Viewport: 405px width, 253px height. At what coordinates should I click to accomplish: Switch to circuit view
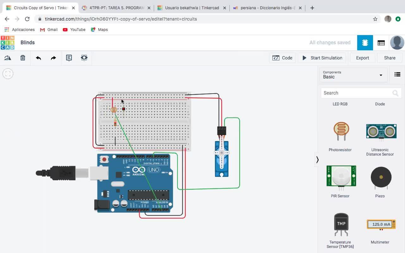pos(365,43)
